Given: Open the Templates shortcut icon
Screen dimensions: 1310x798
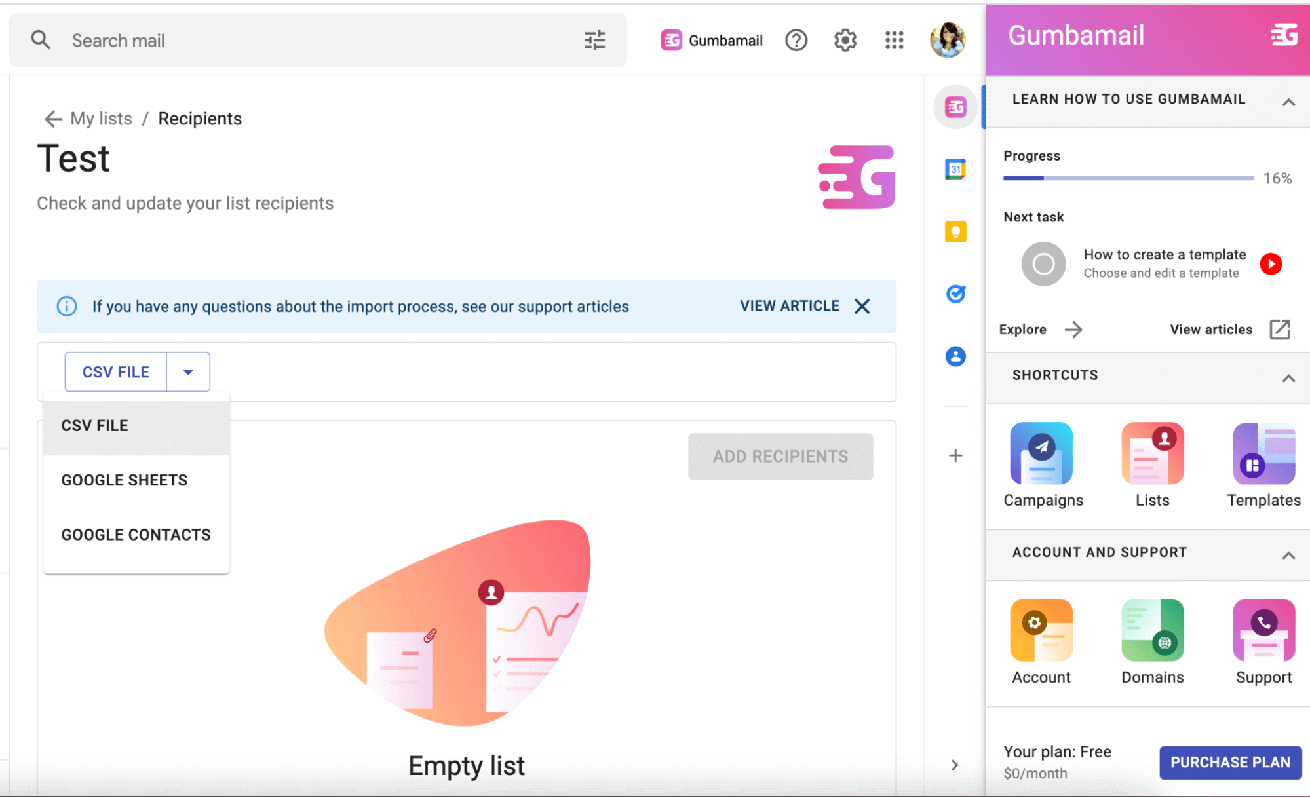Looking at the screenshot, I should pos(1263,453).
